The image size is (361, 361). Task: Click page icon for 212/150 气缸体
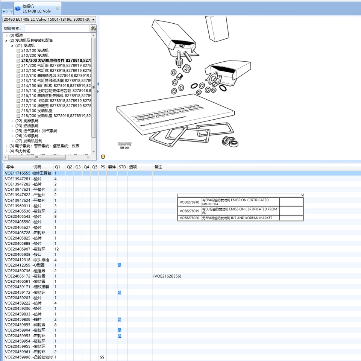(x=18, y=71)
